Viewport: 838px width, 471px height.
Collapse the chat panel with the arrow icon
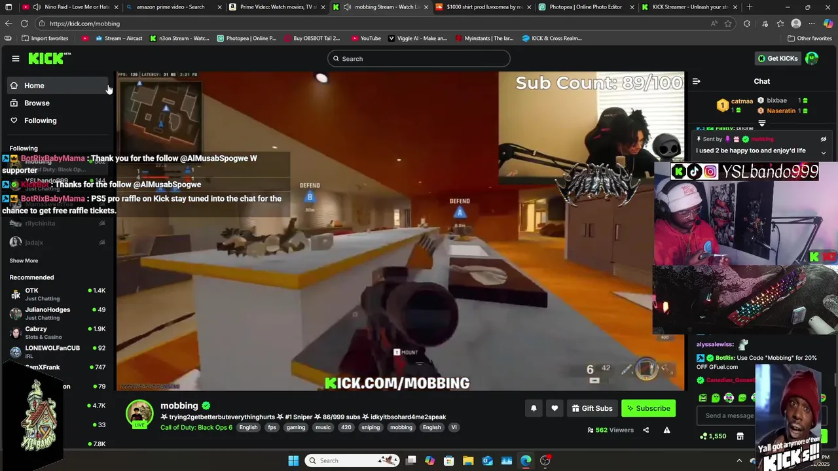pos(696,81)
